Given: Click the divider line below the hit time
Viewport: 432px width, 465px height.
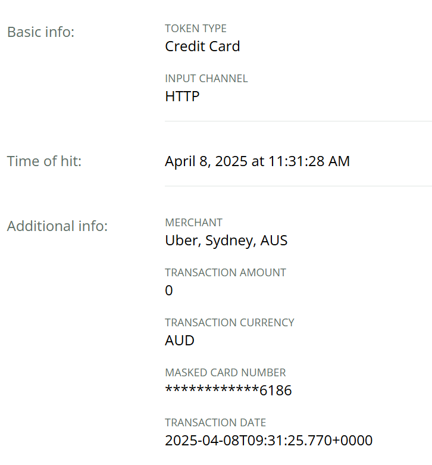Looking at the screenshot, I should coord(298,186).
